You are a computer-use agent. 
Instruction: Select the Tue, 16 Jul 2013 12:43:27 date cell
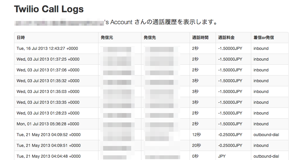[47, 48]
